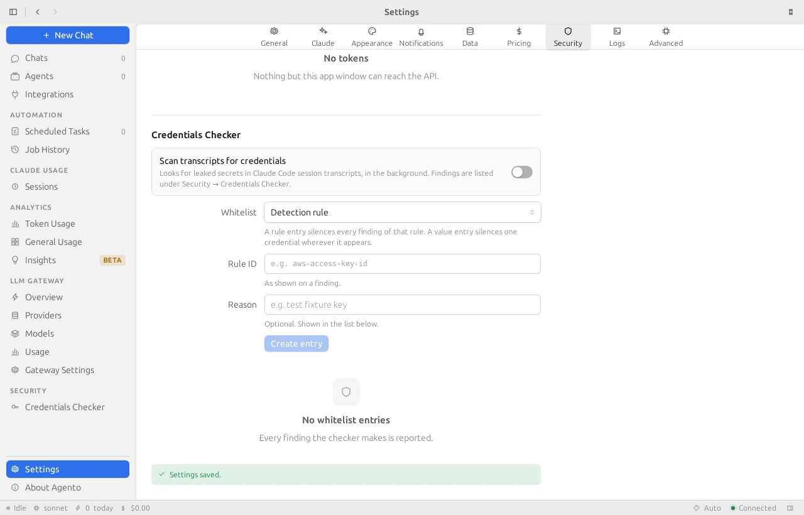This screenshot has width=804, height=515.
Task: Click the sonnet model status entry
Action: [x=50, y=508]
